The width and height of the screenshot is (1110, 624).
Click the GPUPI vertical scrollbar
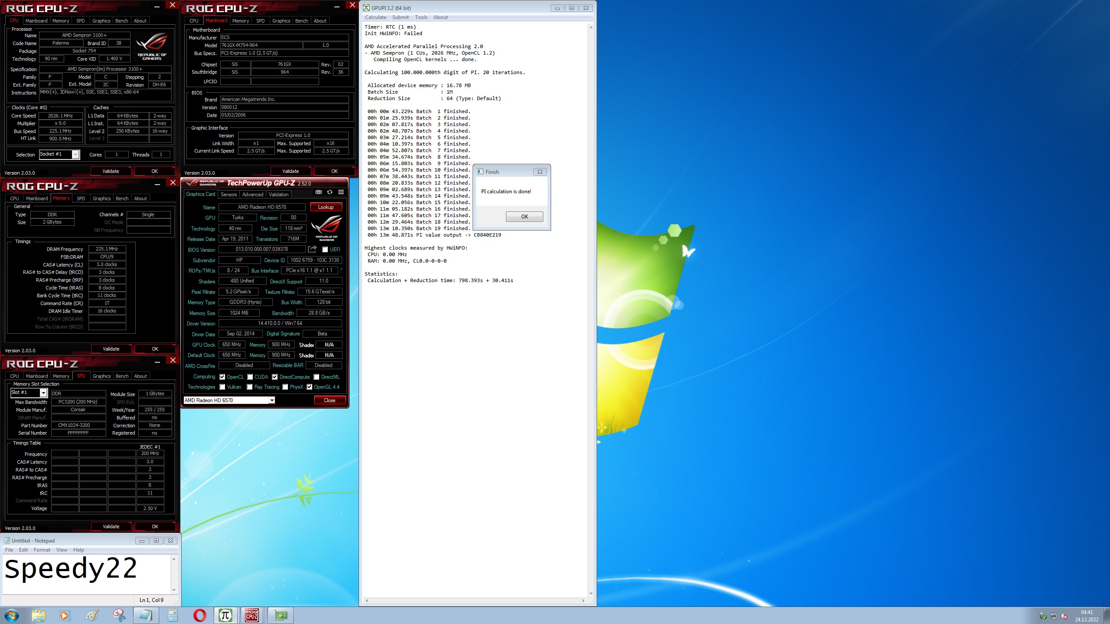(x=591, y=310)
